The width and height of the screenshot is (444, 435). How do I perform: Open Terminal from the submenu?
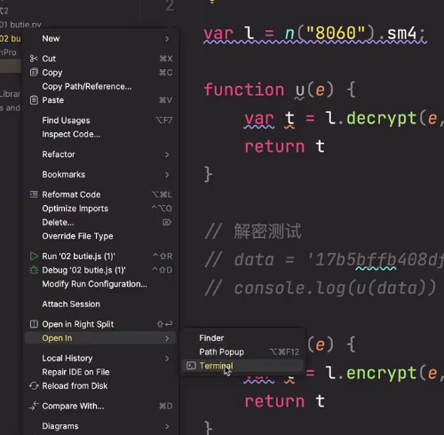242,366
